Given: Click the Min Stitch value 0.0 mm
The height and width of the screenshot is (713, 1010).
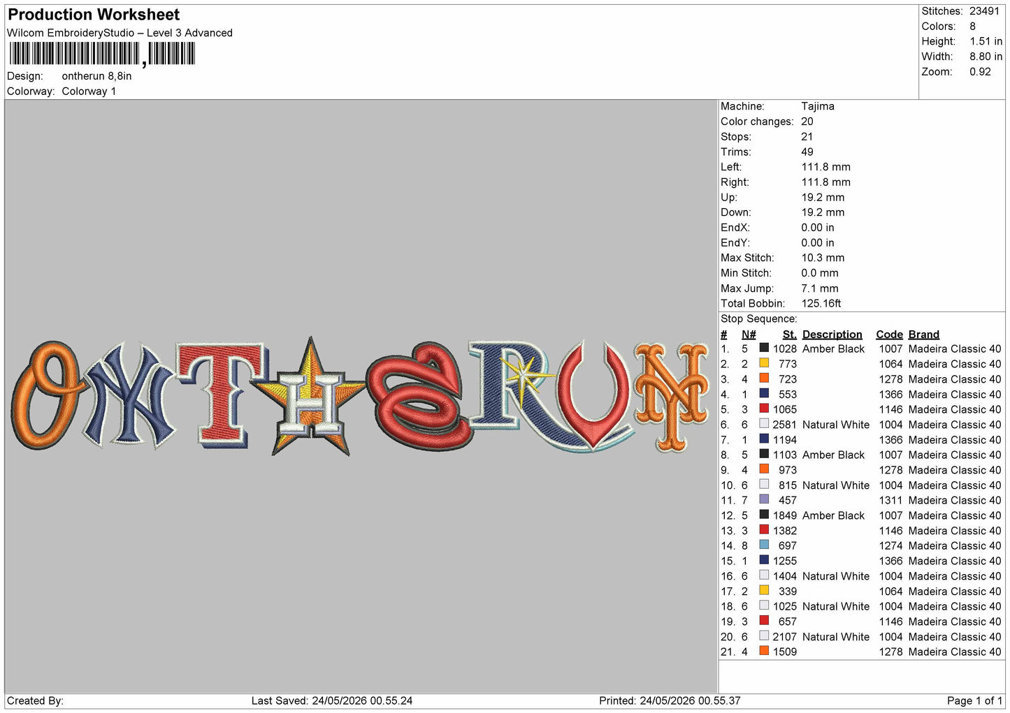Looking at the screenshot, I should point(820,273).
